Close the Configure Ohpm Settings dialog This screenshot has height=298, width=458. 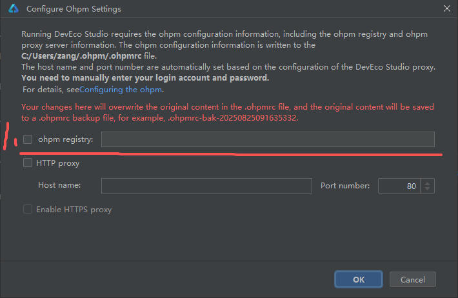point(447,9)
